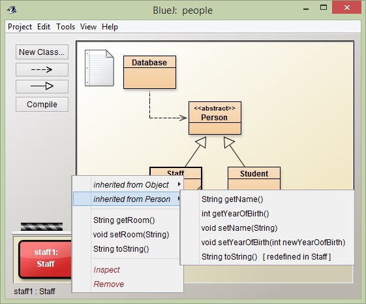Select the Student class box
This screenshot has width=366, height=304.
pos(254,178)
